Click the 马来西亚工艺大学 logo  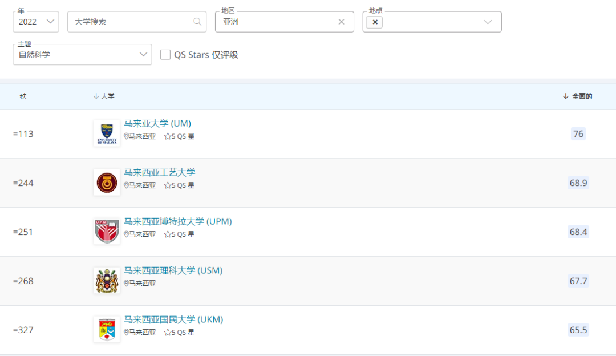pyautogui.click(x=107, y=183)
